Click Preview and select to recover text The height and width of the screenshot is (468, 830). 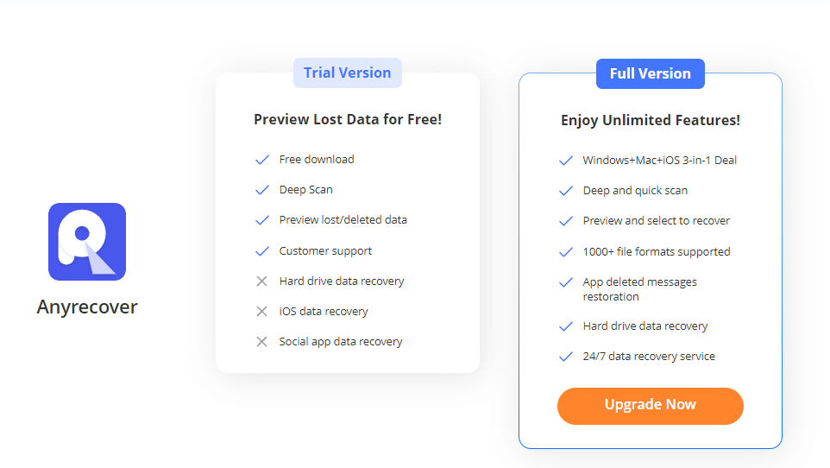pos(657,220)
